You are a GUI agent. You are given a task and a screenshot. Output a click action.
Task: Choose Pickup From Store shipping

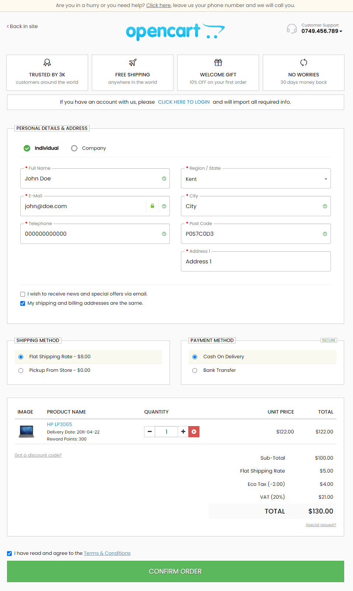point(21,370)
